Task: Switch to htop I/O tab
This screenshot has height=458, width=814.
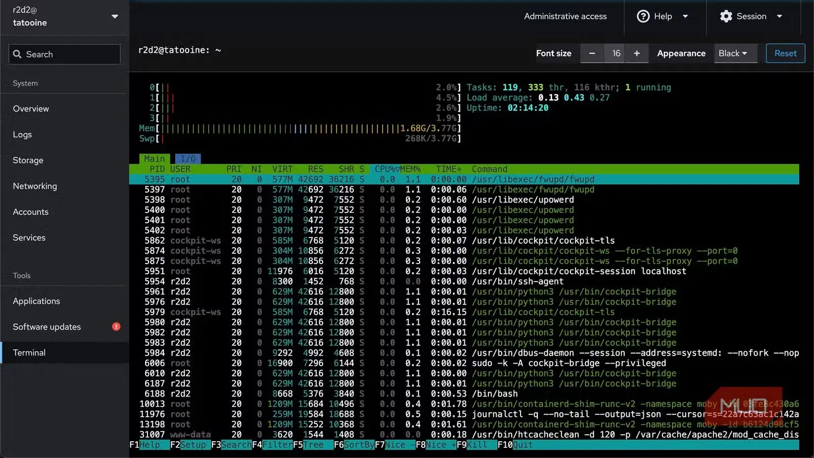Action: click(188, 159)
